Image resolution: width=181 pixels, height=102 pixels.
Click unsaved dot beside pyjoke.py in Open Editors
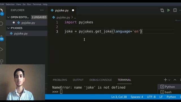coord(14,23)
